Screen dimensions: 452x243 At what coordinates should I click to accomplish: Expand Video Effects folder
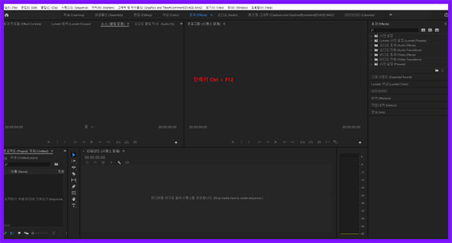[371, 55]
